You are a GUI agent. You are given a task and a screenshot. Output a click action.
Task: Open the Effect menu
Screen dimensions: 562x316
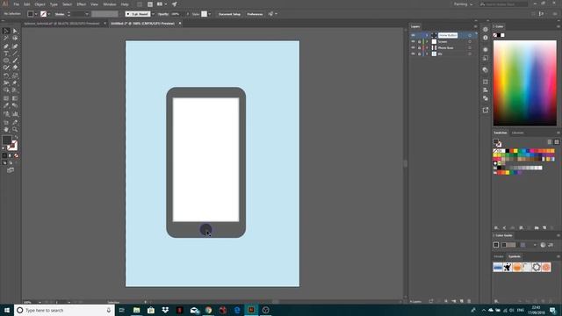tap(82, 4)
